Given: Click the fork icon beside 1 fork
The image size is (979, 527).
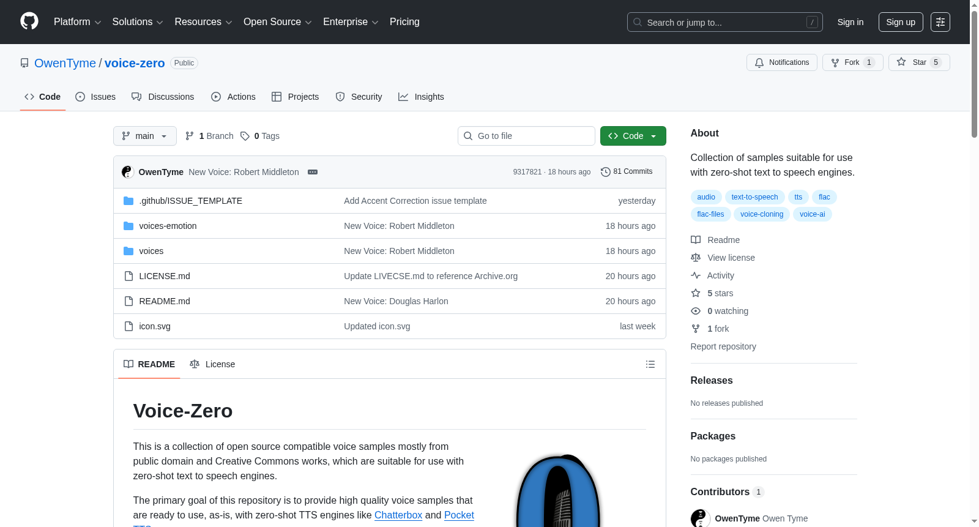Looking at the screenshot, I should click(696, 329).
